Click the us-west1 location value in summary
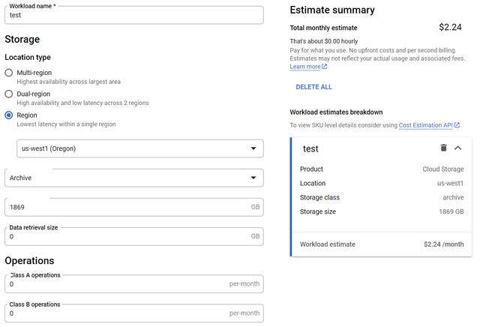 click(450, 184)
